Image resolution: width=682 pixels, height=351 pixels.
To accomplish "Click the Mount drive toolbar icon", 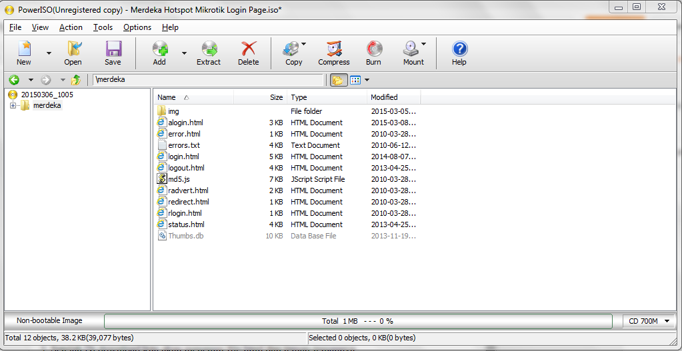I will [x=411, y=49].
